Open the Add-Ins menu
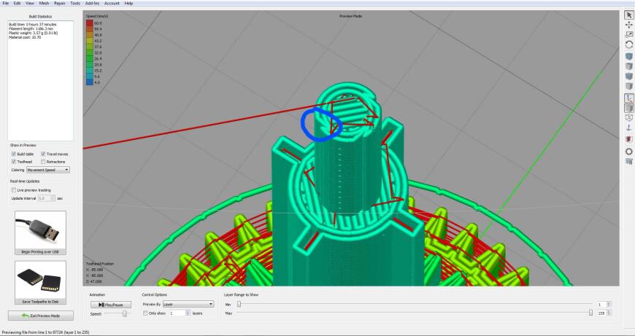 coord(93,3)
